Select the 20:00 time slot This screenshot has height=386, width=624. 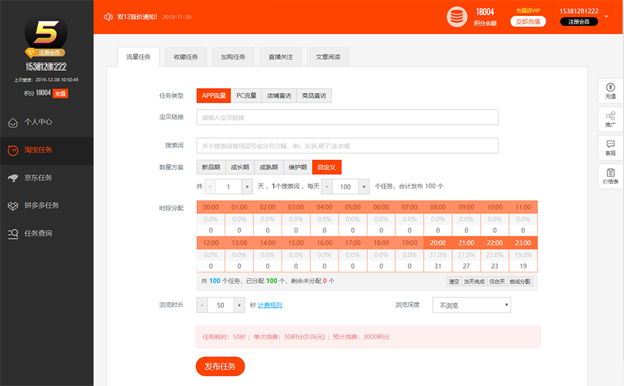coord(437,243)
